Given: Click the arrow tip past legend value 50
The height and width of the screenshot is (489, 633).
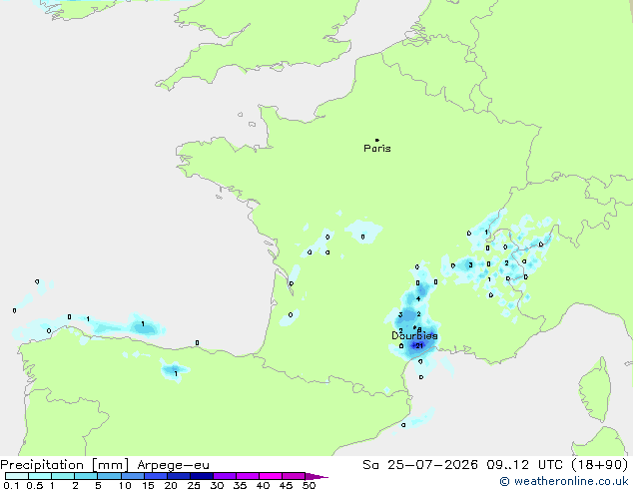Looking at the screenshot, I should [316, 476].
